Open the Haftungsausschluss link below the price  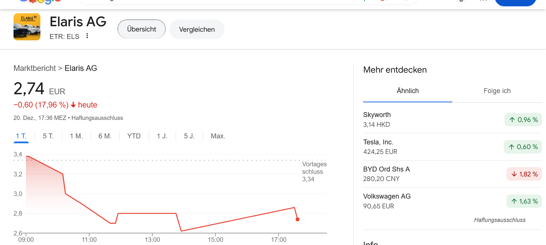point(97,118)
